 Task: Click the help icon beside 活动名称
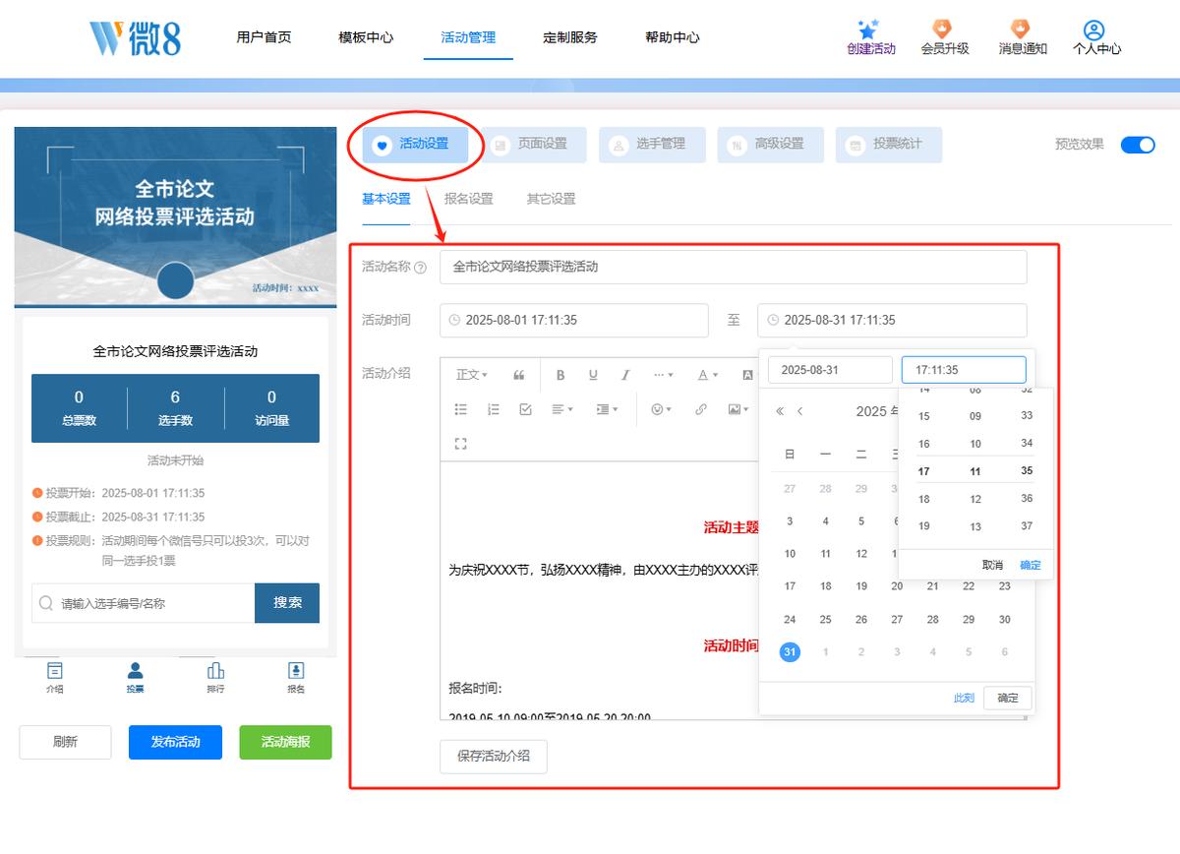click(x=421, y=268)
